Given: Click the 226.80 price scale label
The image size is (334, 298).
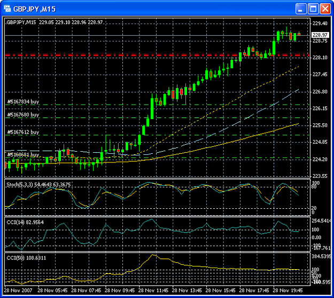Looking at the screenshot, I should coord(320,92).
